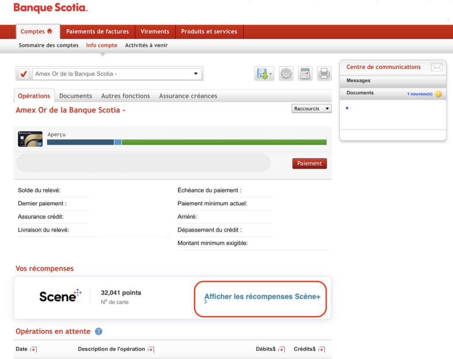Screen dimensions: 453x359
Task: Click the Paiement button
Action: tap(309, 163)
